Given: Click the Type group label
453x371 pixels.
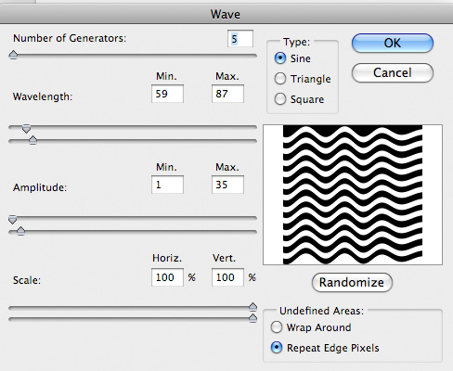Looking at the screenshot, I should [x=297, y=42].
